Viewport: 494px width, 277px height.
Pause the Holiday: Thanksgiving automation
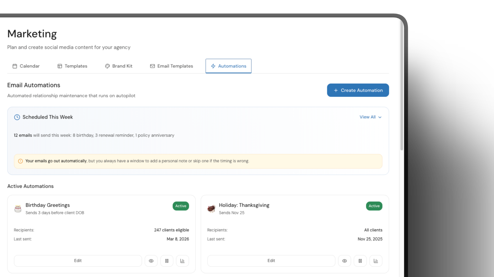click(360, 261)
